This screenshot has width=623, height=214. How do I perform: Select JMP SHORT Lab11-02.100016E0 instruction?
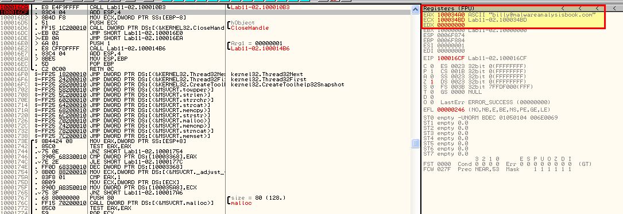coord(136,33)
